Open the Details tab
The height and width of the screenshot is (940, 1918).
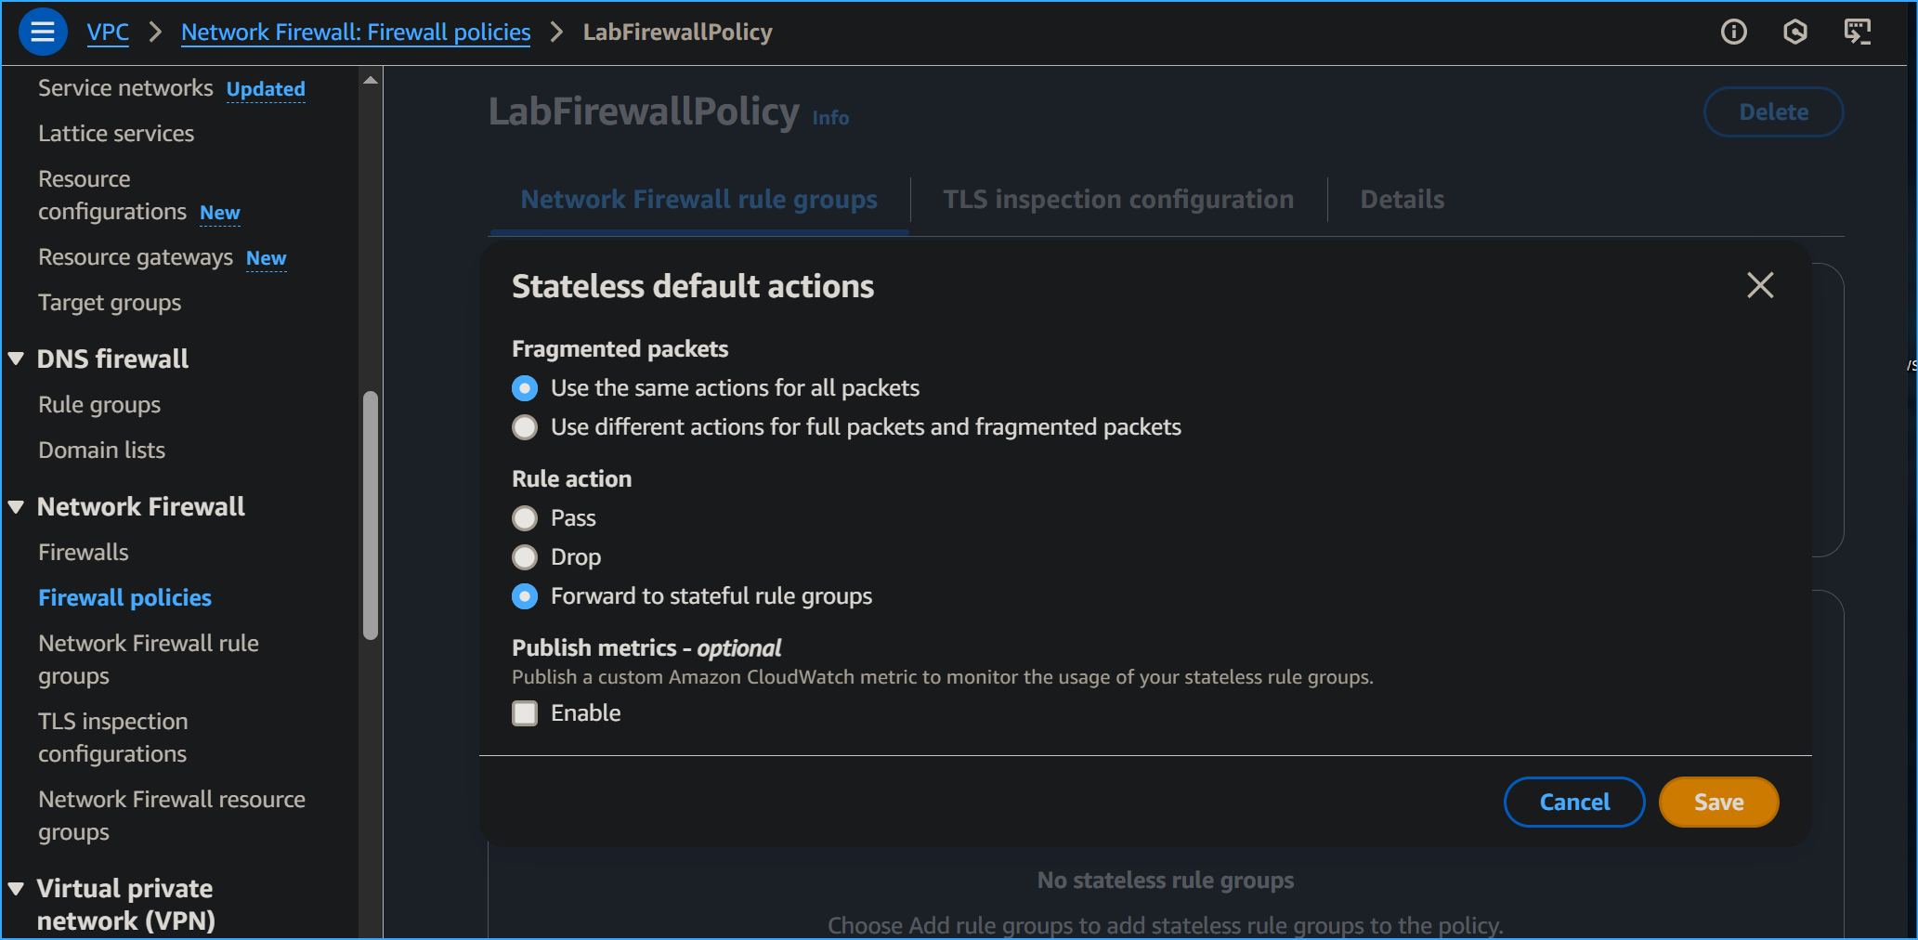1402,199
